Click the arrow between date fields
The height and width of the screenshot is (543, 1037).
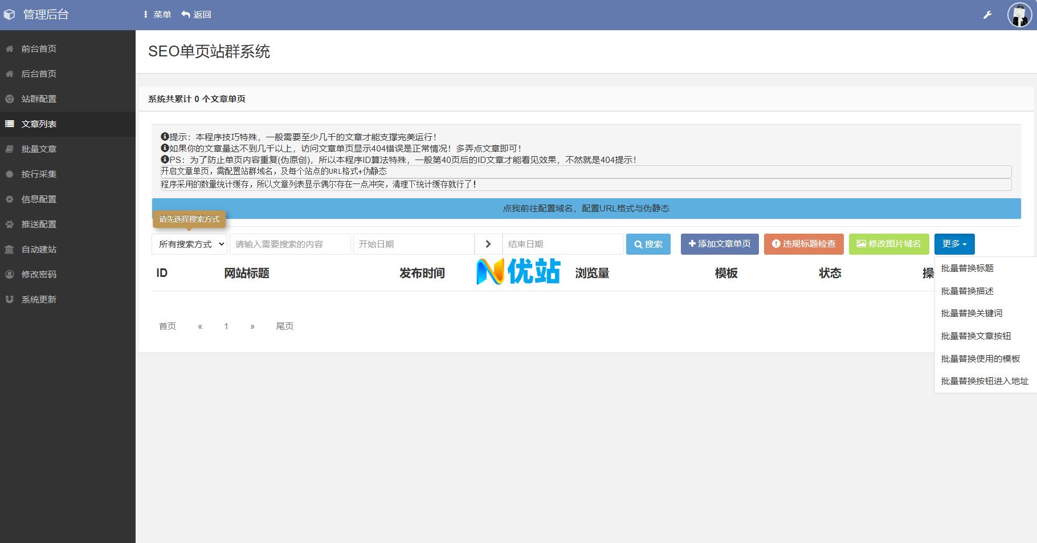(x=488, y=244)
